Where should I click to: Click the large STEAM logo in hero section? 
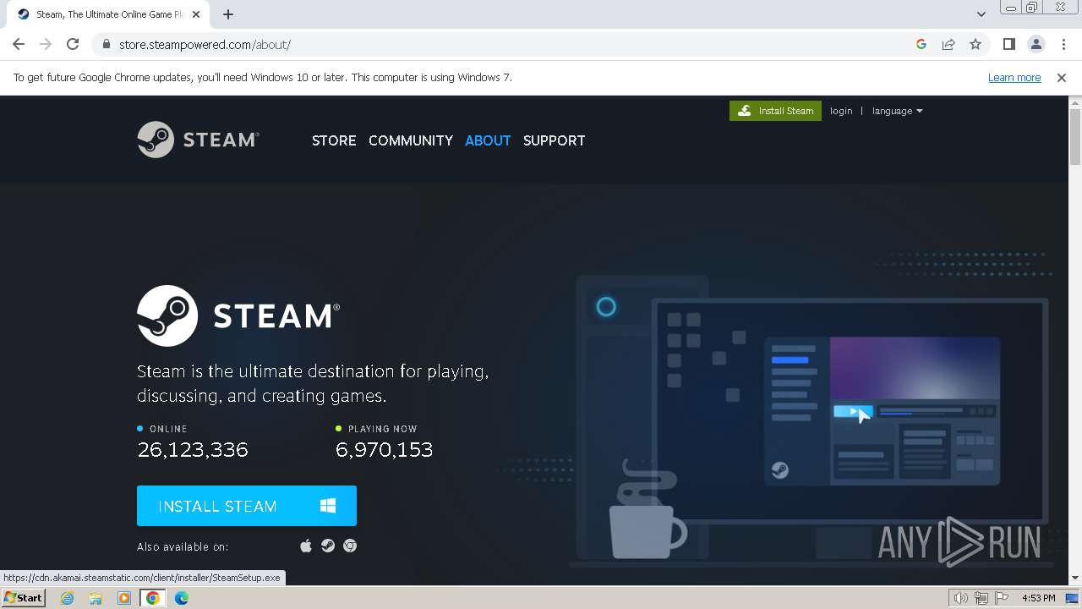click(238, 315)
